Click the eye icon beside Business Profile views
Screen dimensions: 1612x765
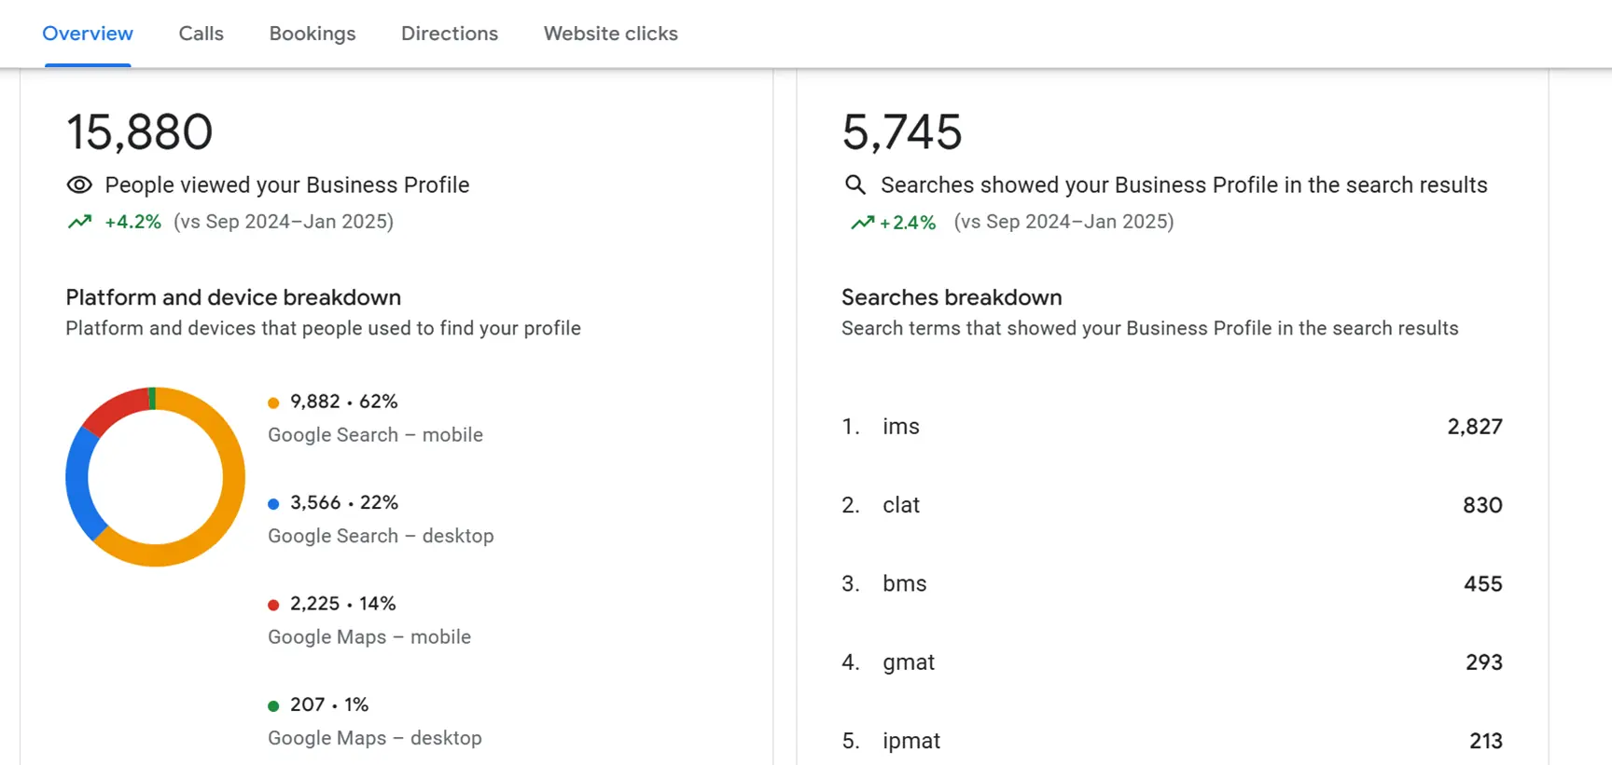[x=78, y=184]
